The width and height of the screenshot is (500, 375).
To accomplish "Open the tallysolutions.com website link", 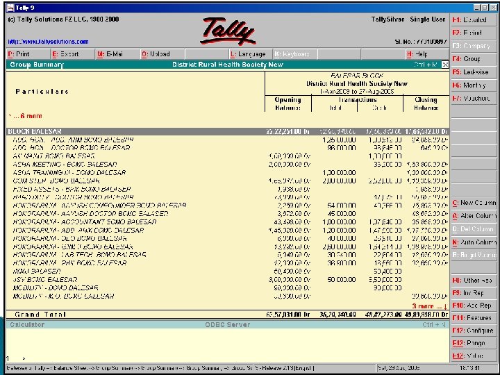I will coord(48,42).
